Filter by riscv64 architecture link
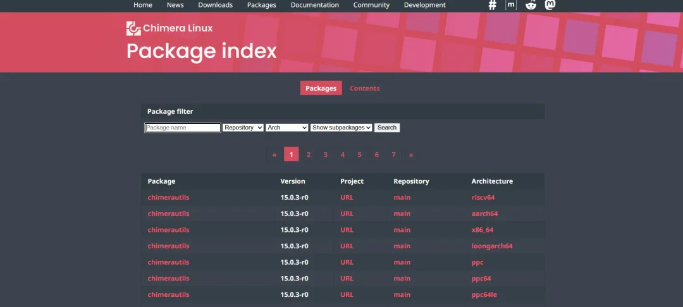Viewport: 683px width, 307px height. coord(483,198)
